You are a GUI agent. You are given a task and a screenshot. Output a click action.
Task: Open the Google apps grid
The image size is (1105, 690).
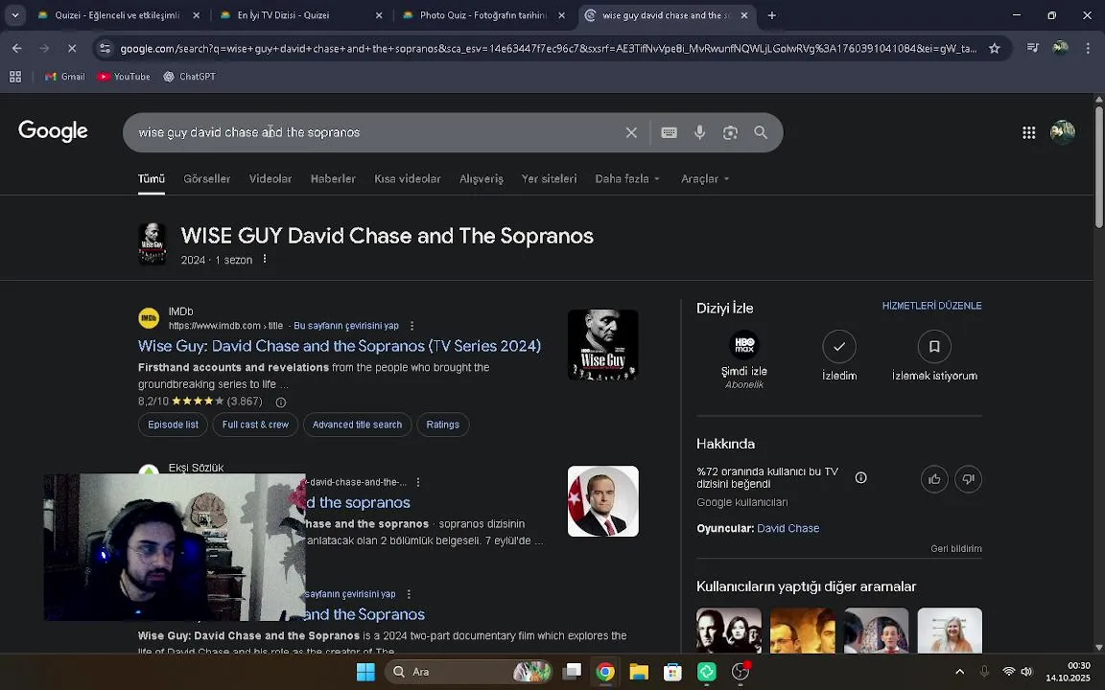(x=1029, y=132)
